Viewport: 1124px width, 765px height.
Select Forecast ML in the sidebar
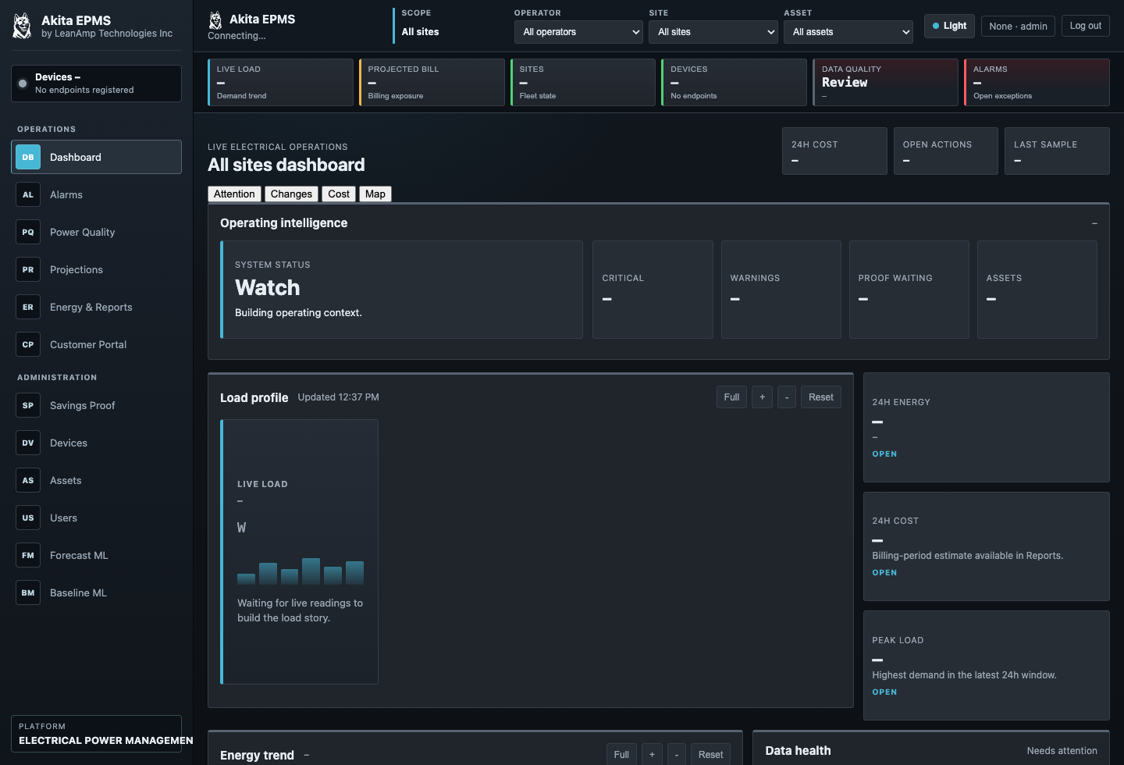point(96,555)
